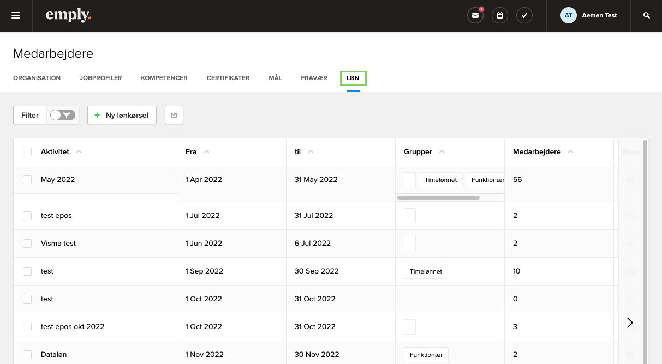
Task: Click the export icon next to Ny lønkørsel
Action: pyautogui.click(x=174, y=115)
